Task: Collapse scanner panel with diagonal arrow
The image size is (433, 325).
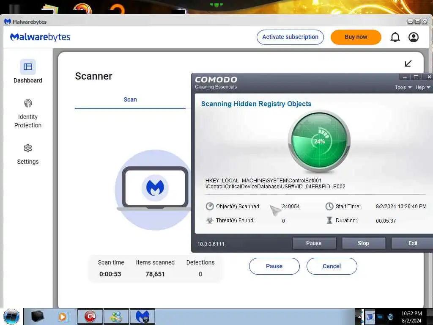Action: [408, 63]
